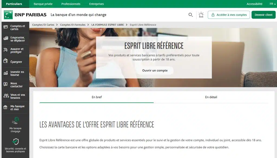
Task: Open Emprunter, se déplacer sidebar menu
Action: (x=15, y=39)
